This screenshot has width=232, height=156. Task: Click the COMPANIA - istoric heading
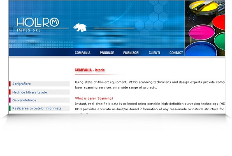[x=90, y=70]
